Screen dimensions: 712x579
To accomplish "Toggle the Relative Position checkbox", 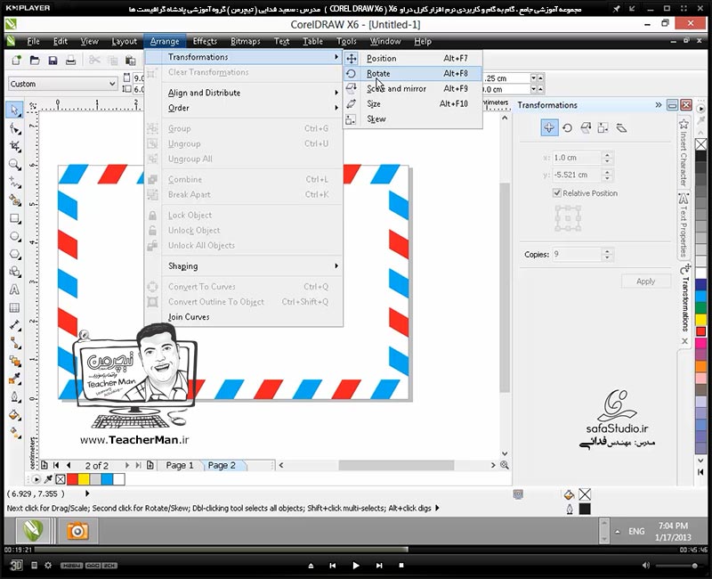I will (x=557, y=193).
